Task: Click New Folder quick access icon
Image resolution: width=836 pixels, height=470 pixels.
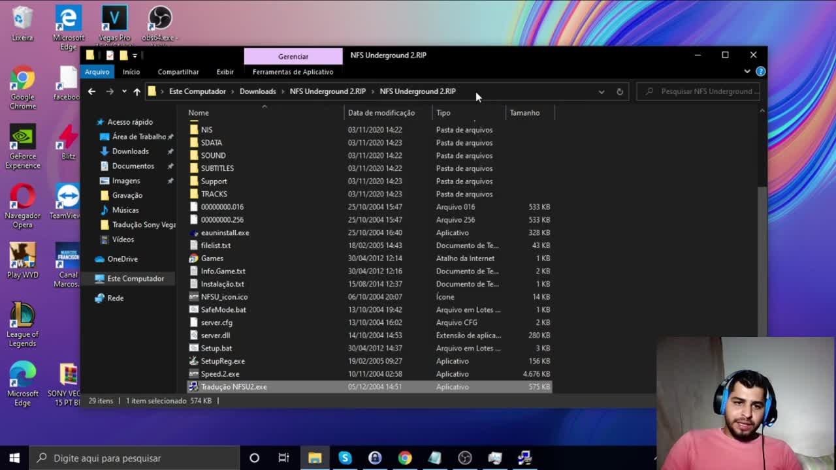Action: click(123, 55)
